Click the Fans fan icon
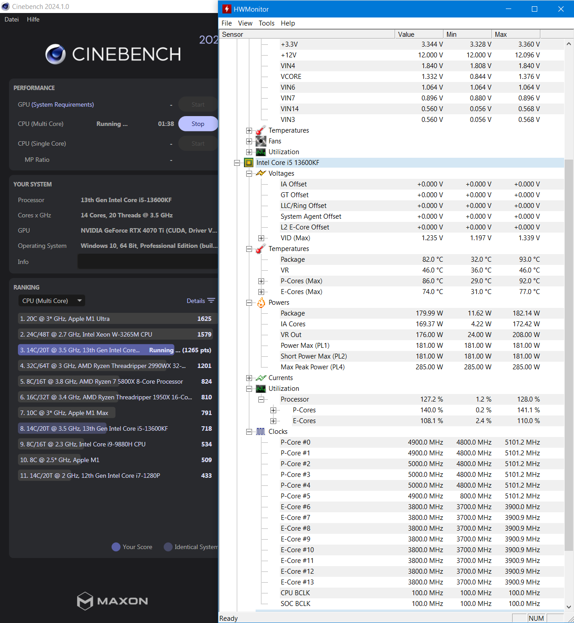Screen dimensions: 574x623 (261, 141)
